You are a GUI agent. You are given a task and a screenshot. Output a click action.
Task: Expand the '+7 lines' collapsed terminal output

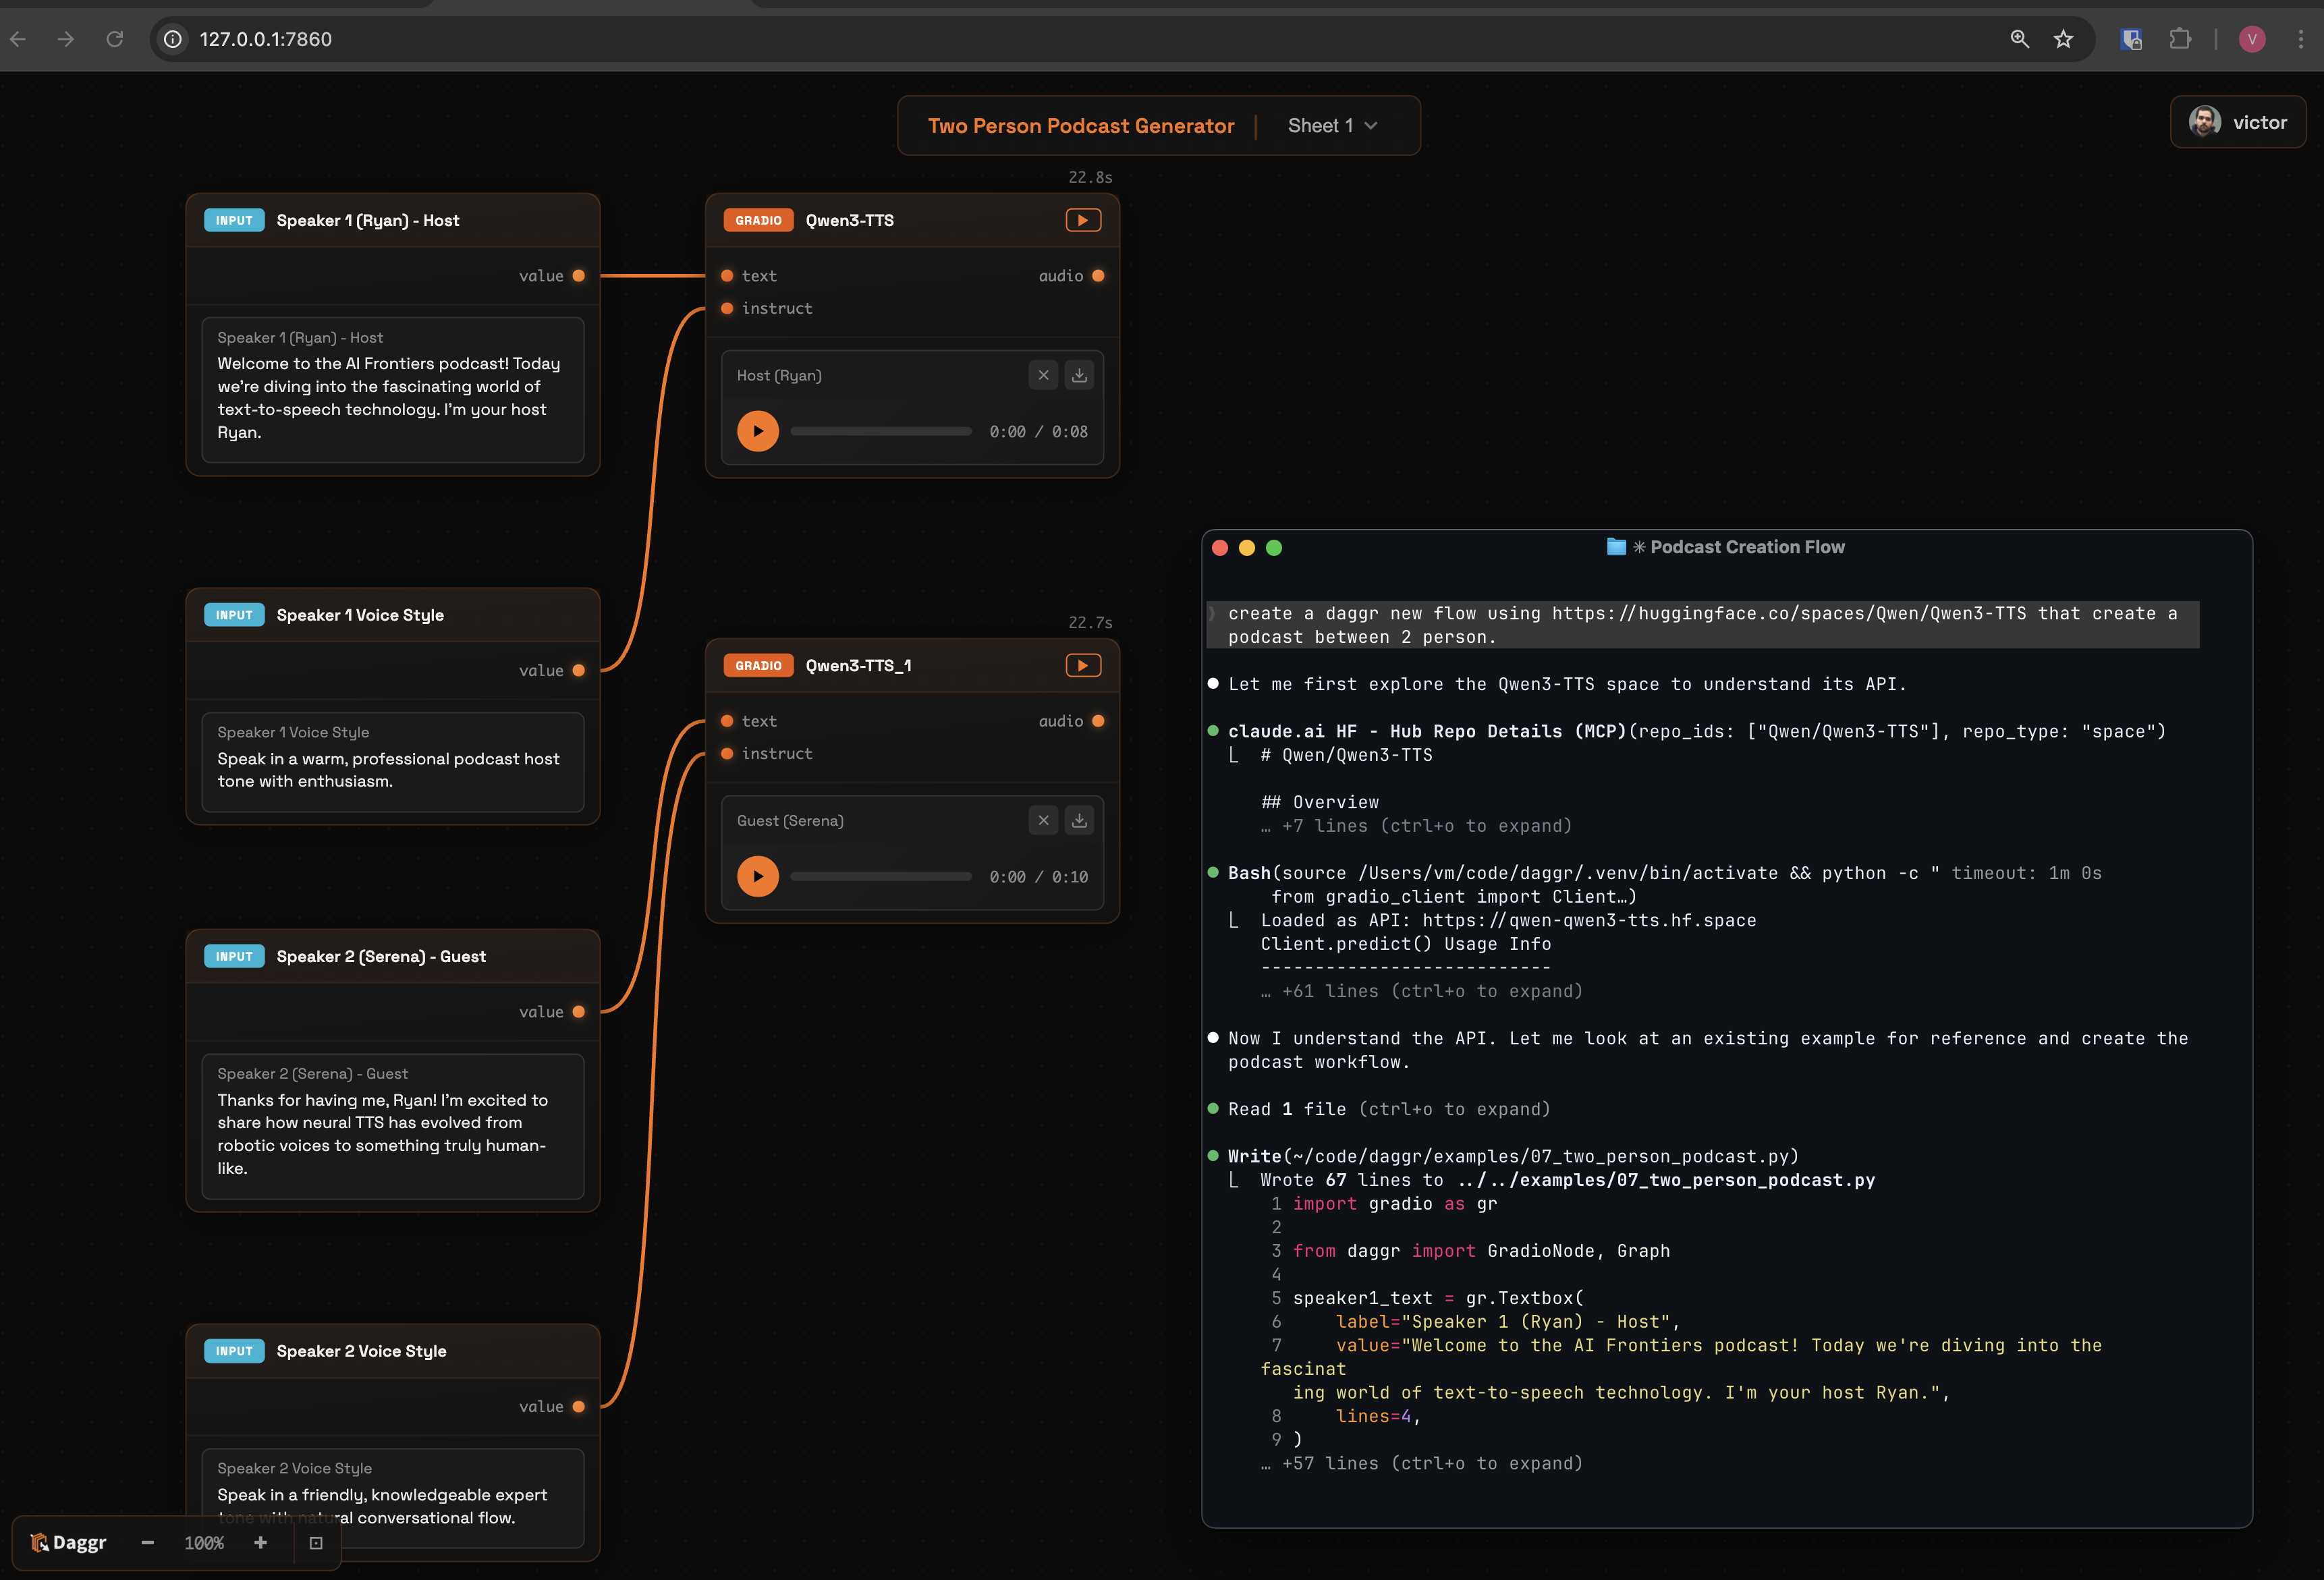1416,826
